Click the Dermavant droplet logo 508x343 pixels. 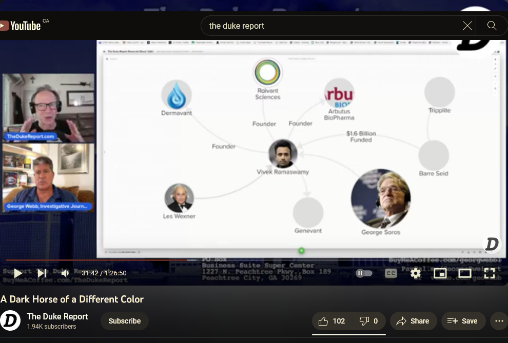pyautogui.click(x=177, y=95)
